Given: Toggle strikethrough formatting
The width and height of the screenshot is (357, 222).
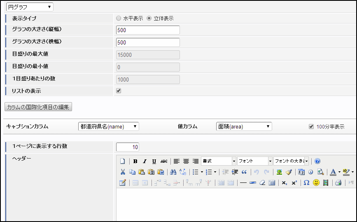Looking at the screenshot, I should [x=164, y=161].
